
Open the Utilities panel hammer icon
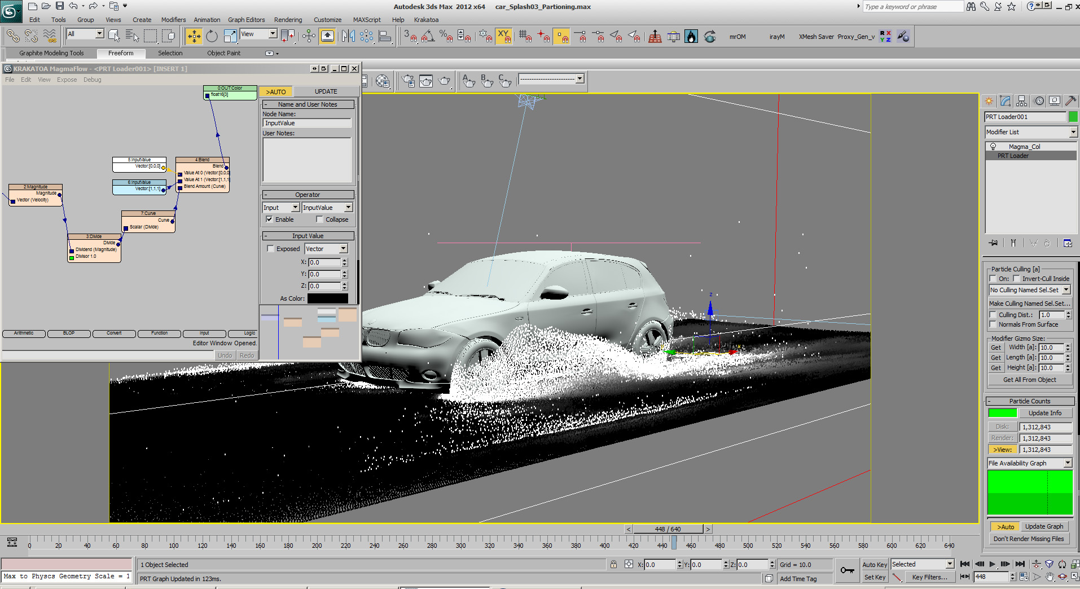(1070, 101)
